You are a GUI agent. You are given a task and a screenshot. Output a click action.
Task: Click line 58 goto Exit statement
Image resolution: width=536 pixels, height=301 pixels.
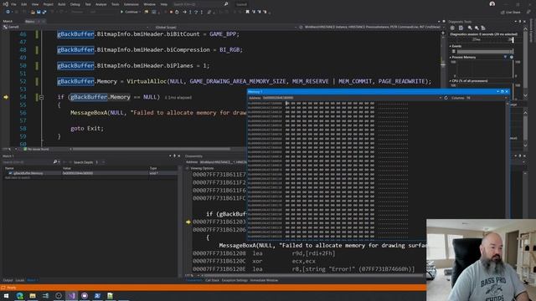pyautogui.click(x=87, y=129)
